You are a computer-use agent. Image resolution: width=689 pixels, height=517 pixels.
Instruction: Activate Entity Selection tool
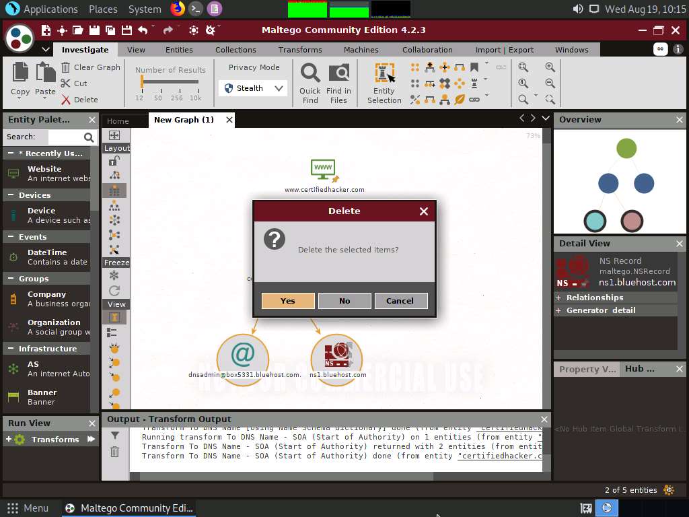[384, 83]
